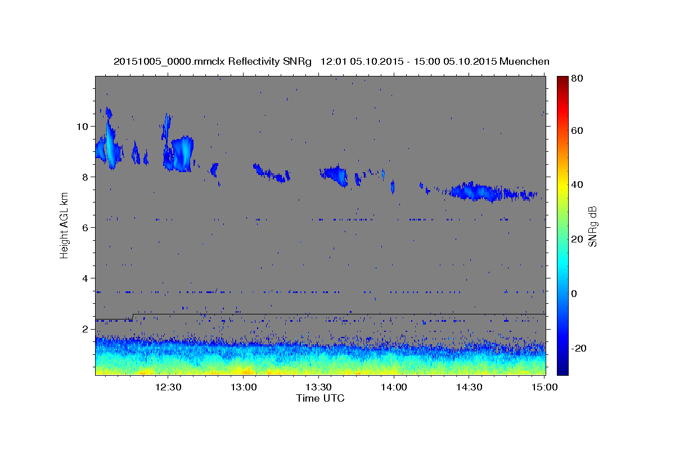Click the yellow region of the colorbar
Screen dimensions: 675x450
562,186
